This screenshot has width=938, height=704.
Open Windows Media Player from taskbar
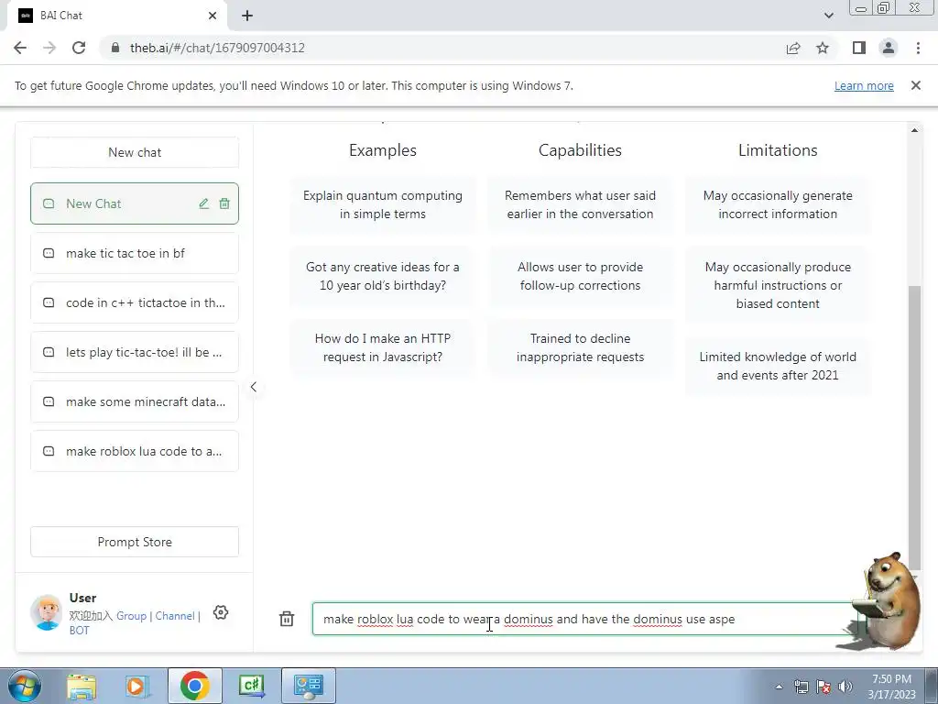[136, 686]
